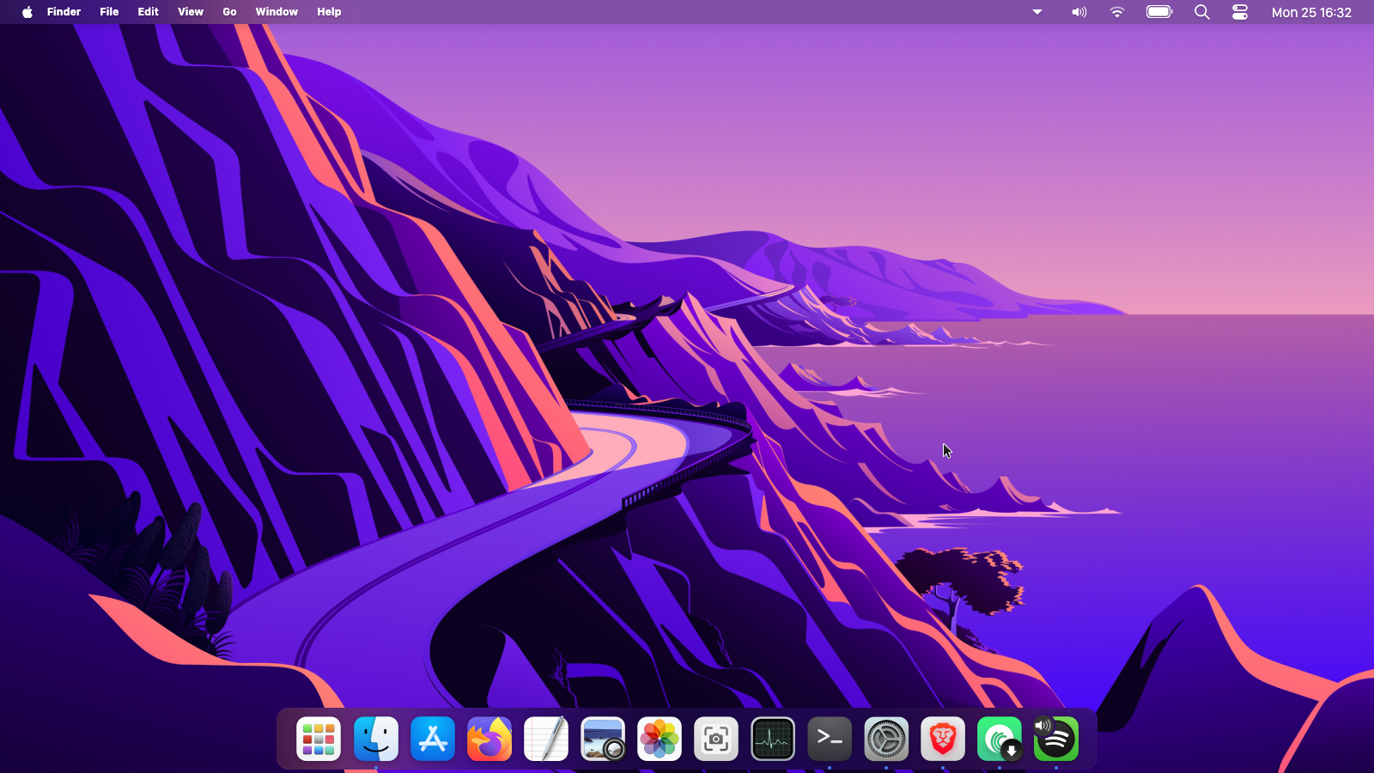The width and height of the screenshot is (1374, 773).
Task: Launch Brave browser from the Dock
Action: [943, 739]
